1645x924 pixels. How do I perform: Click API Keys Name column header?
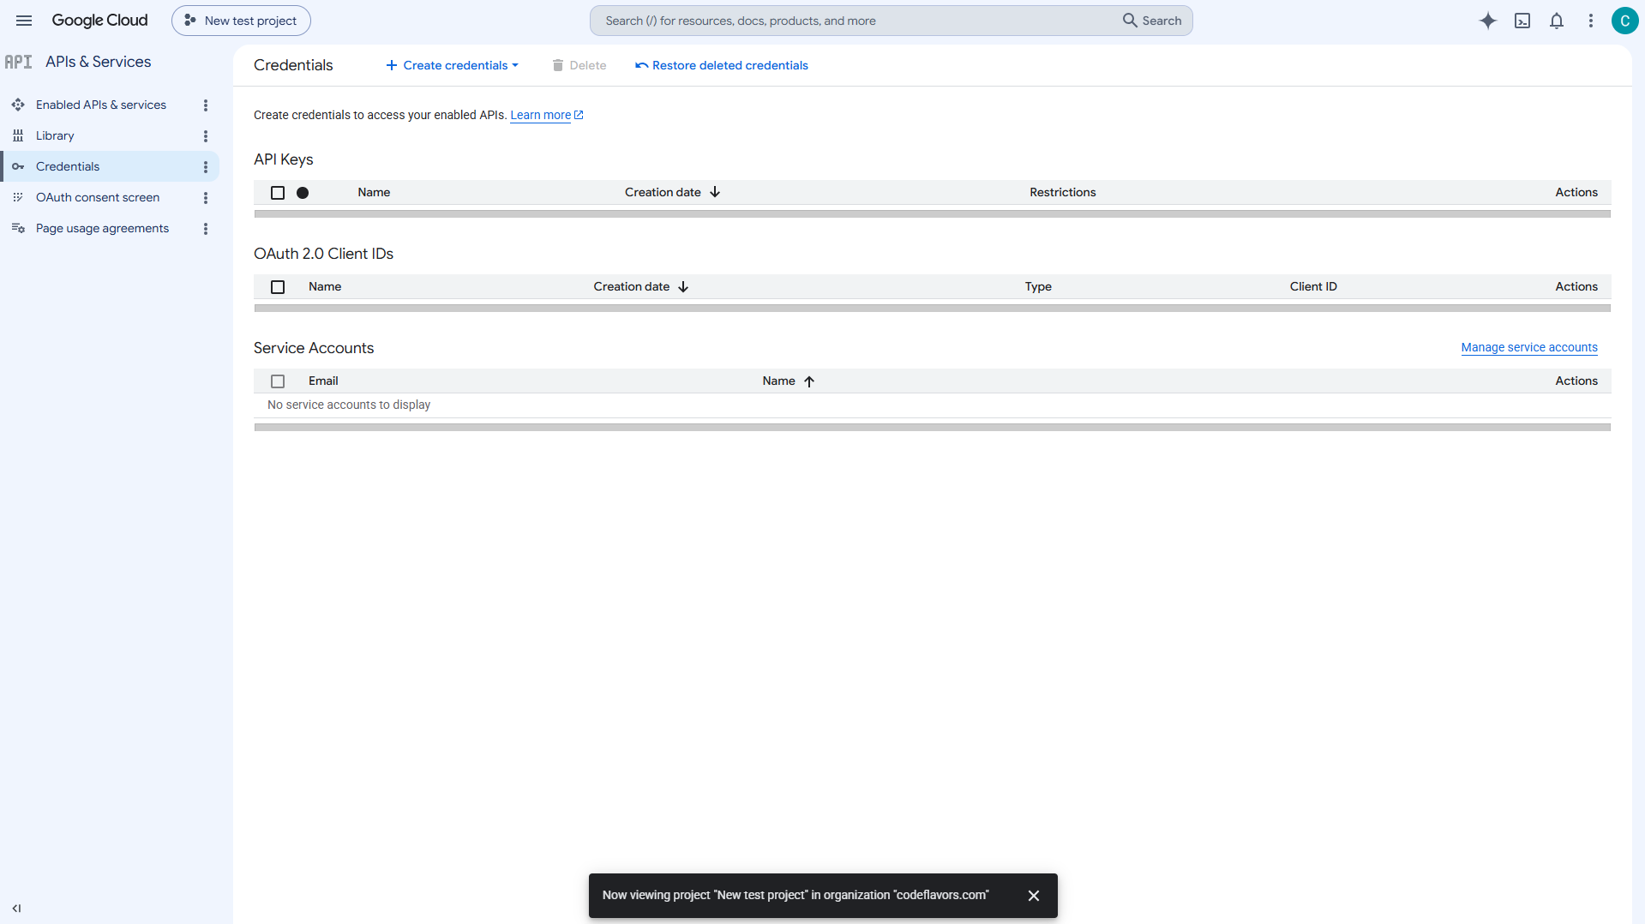click(x=374, y=192)
